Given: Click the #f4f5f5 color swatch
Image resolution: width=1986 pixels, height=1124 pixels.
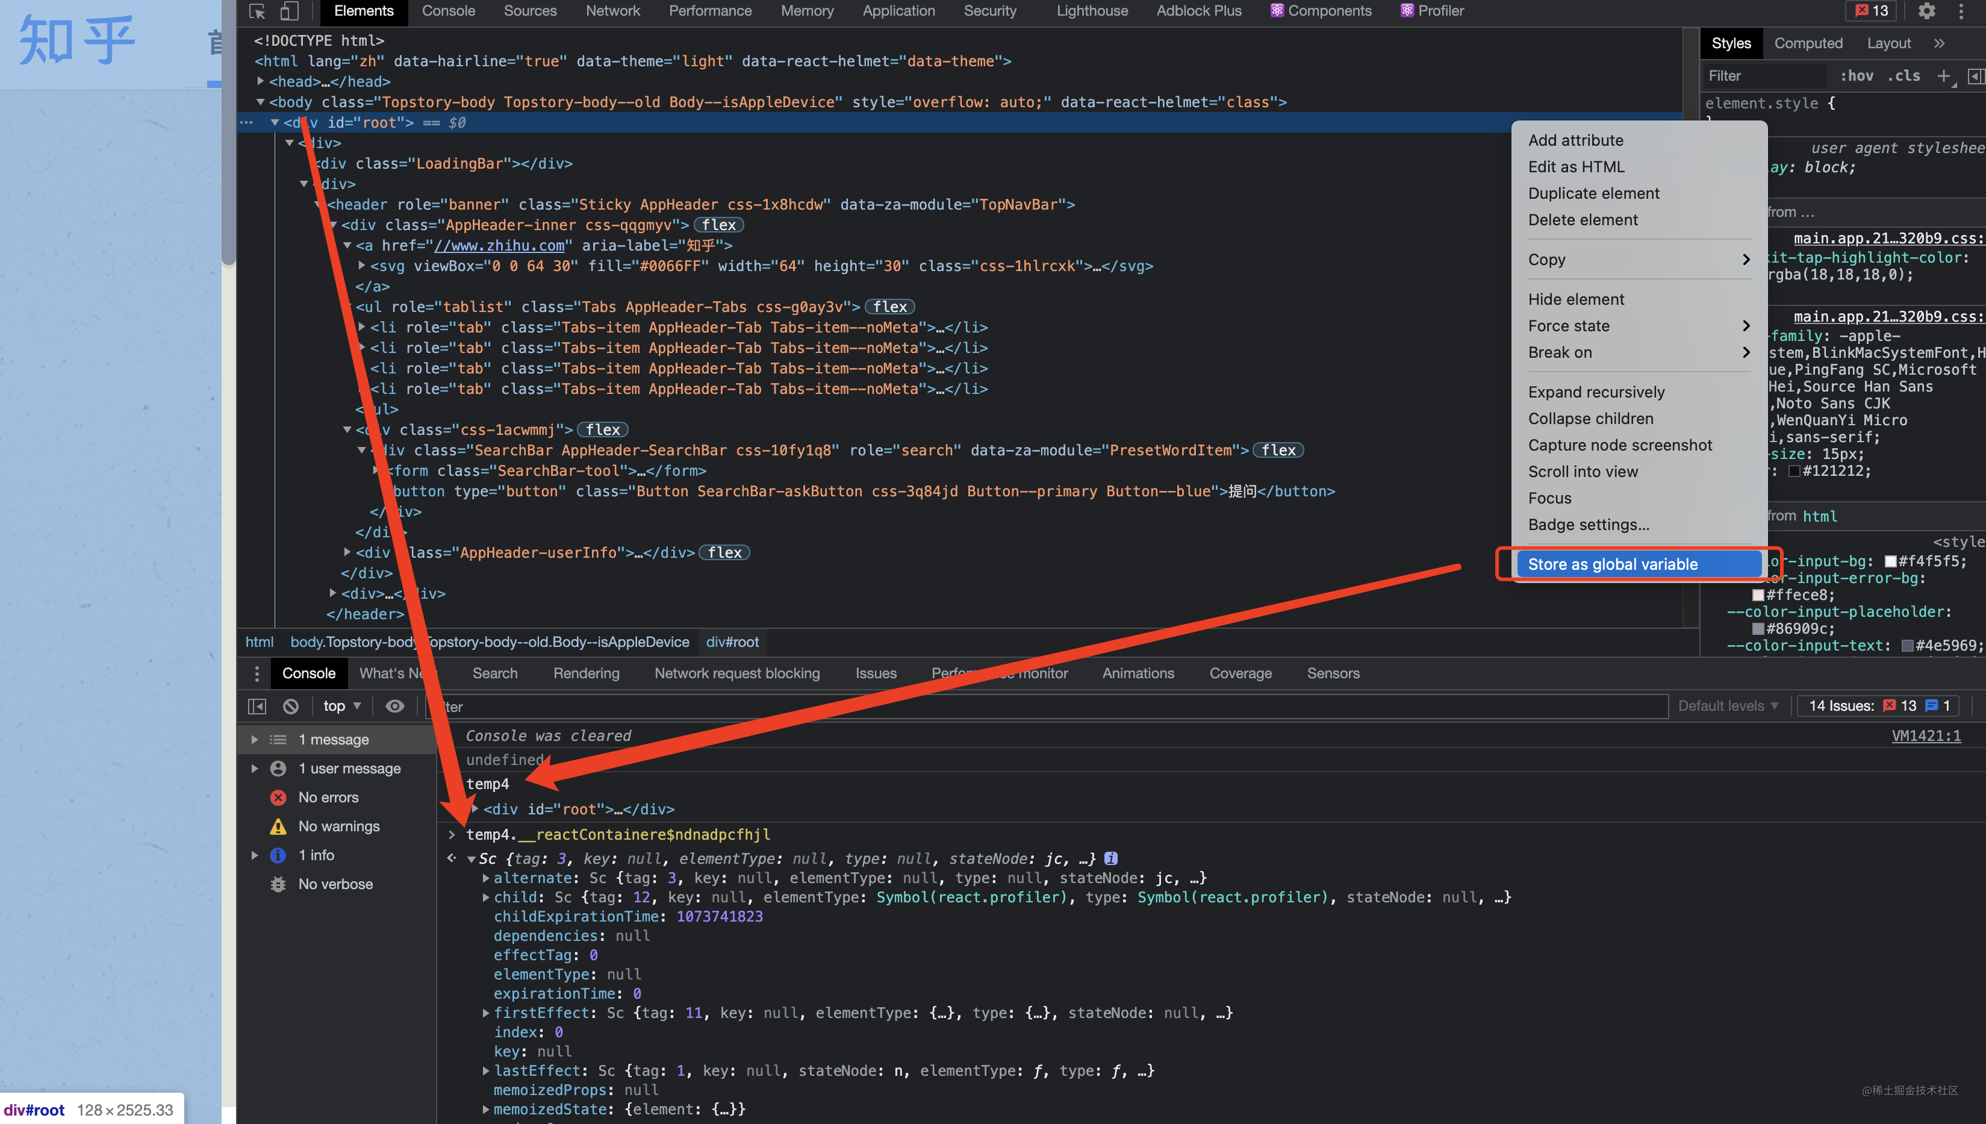Looking at the screenshot, I should [x=1890, y=561].
